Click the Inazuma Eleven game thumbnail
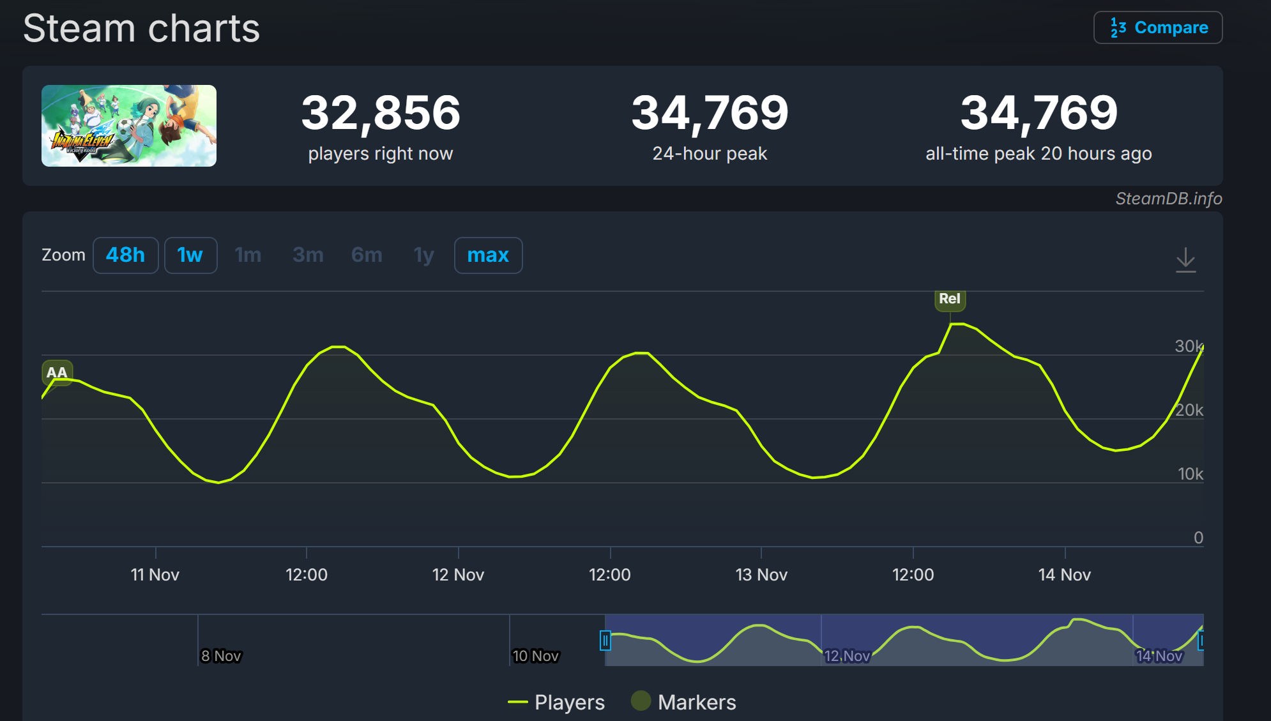1271x721 pixels. (x=129, y=126)
